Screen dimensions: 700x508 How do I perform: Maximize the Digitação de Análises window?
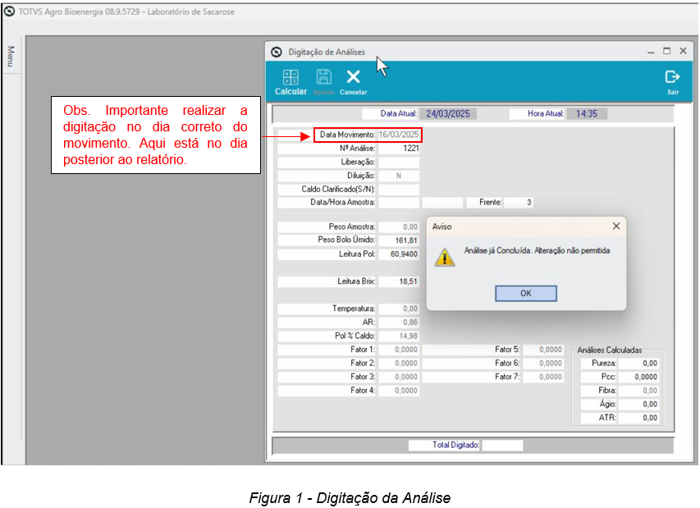666,51
